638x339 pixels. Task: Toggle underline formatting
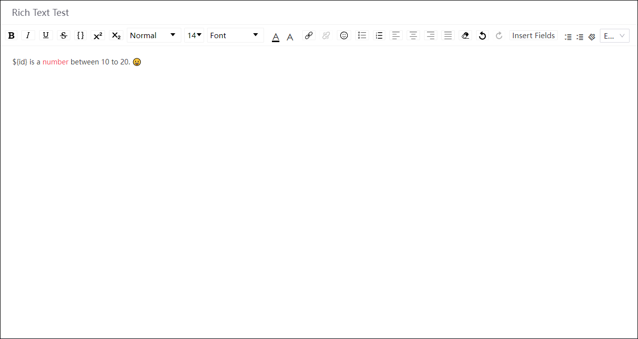pos(46,36)
